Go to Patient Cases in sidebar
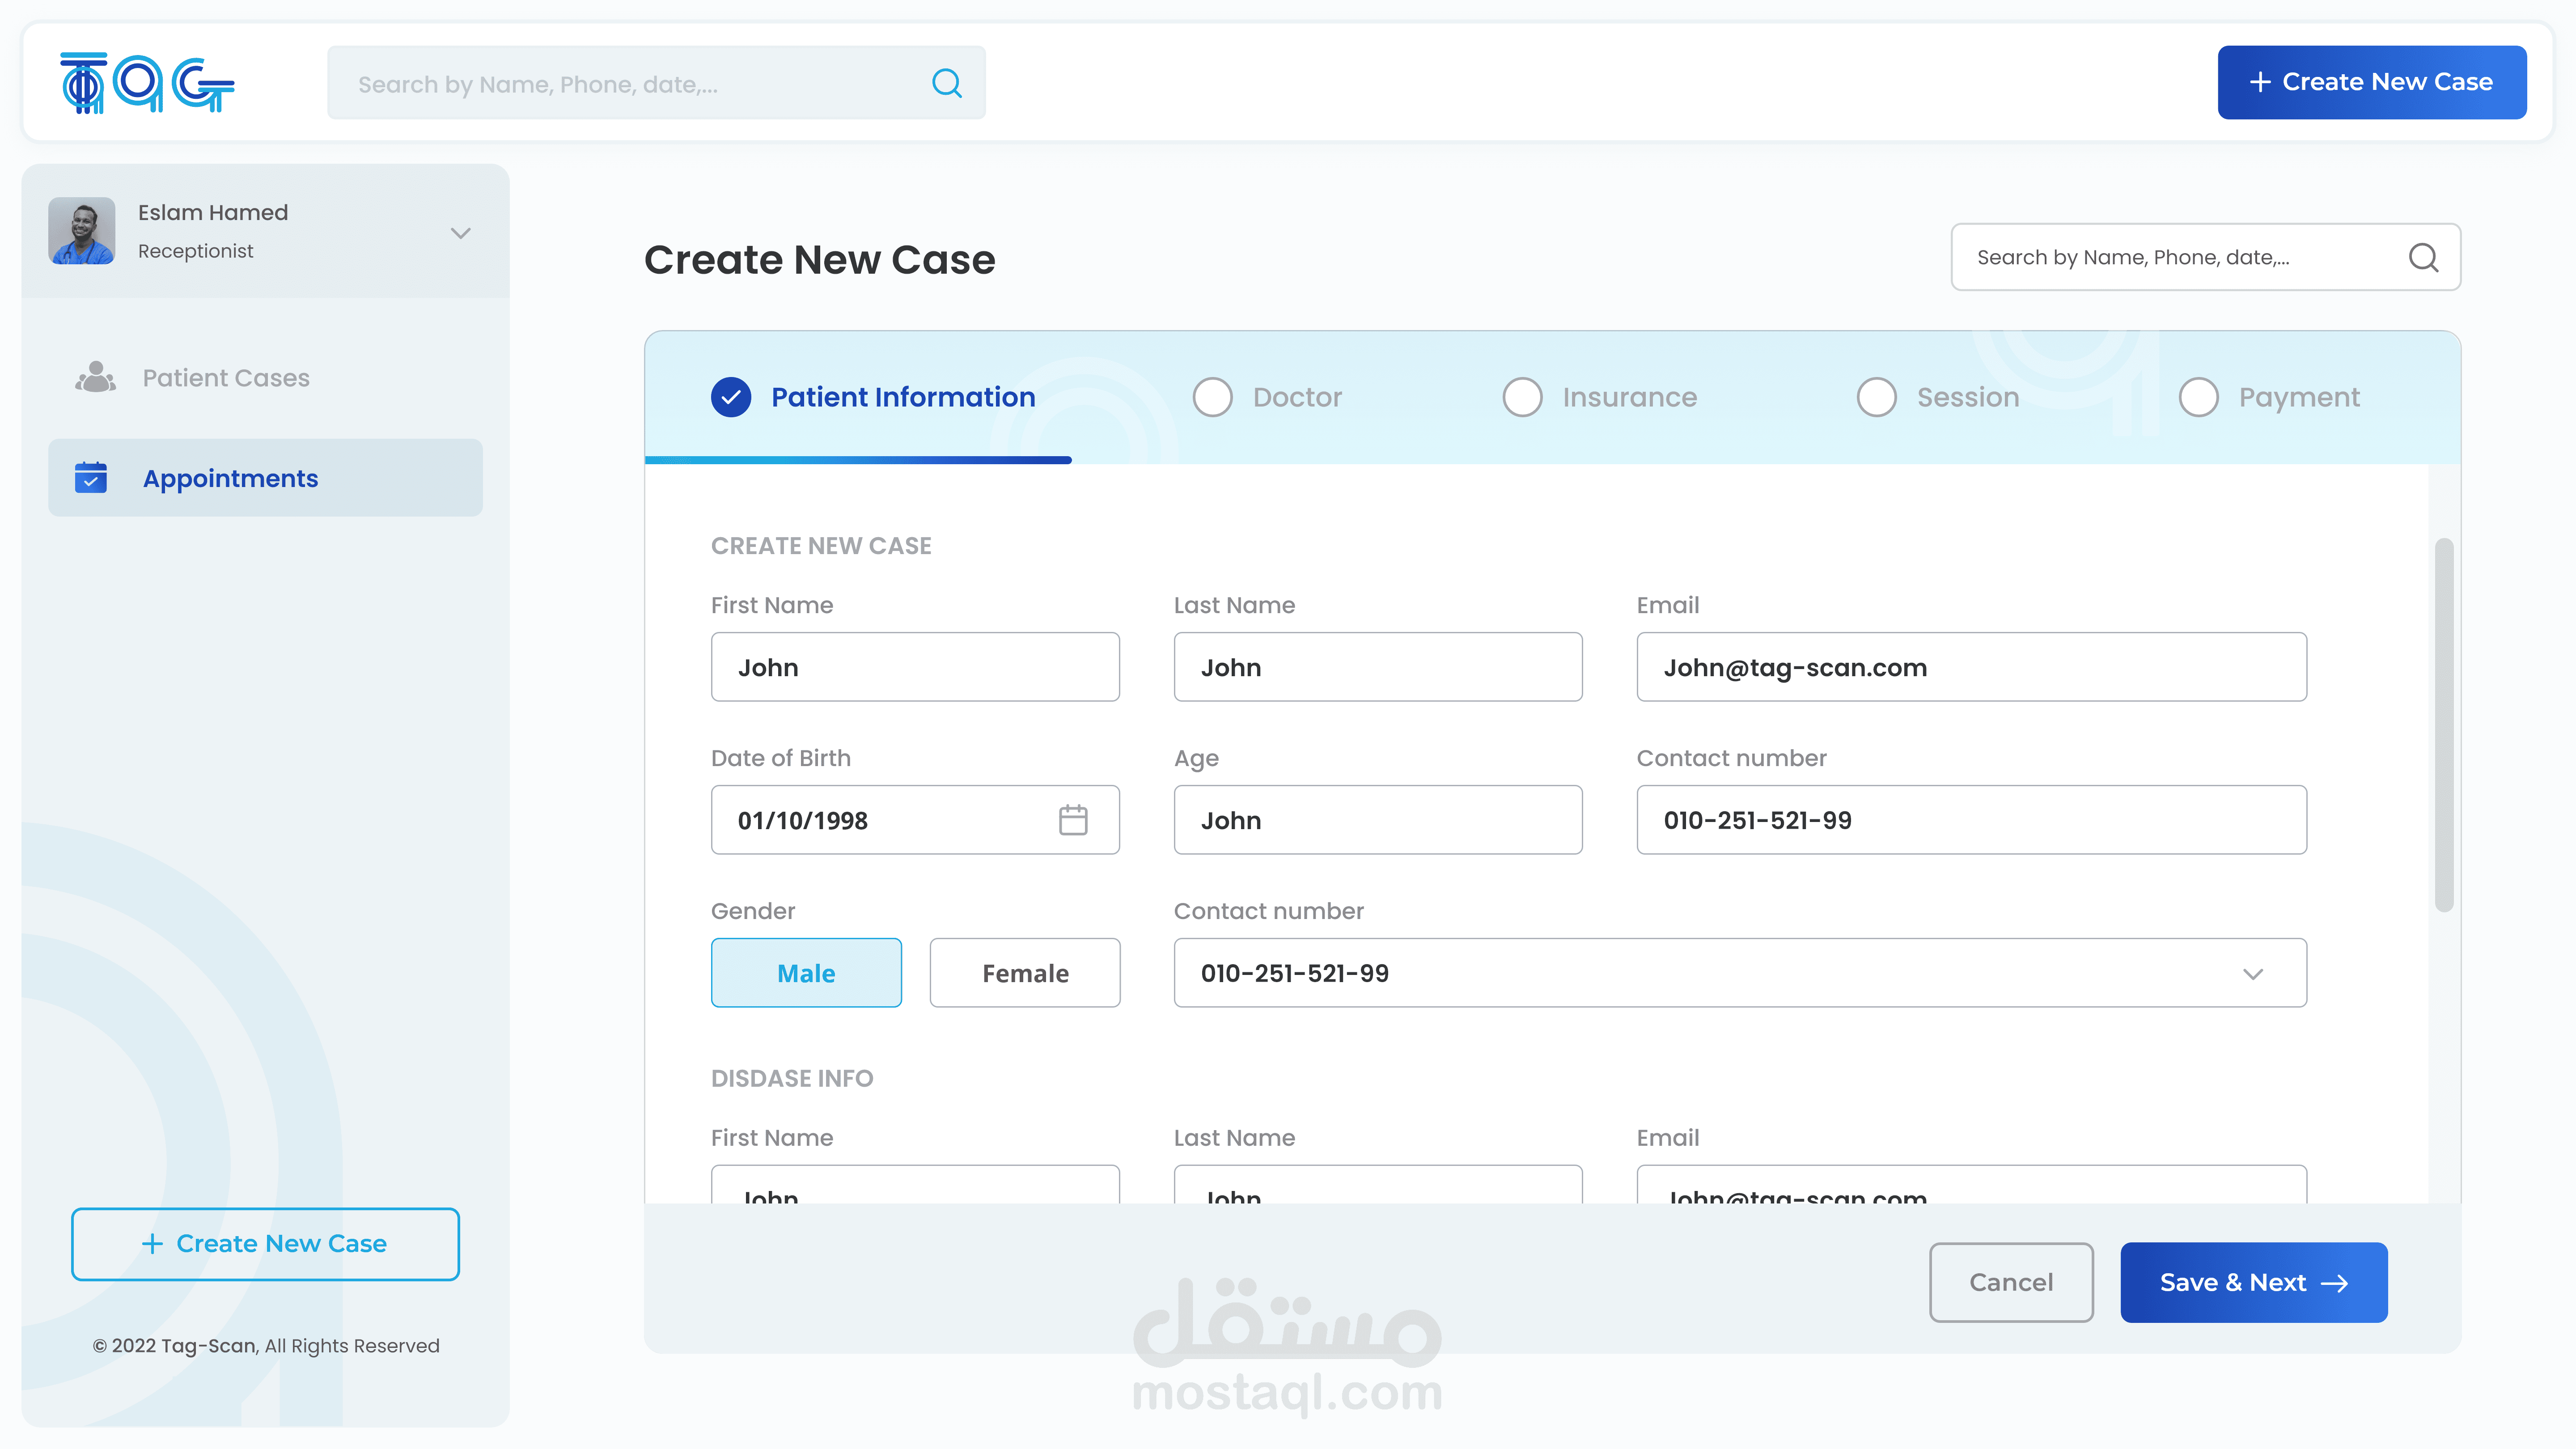Image resolution: width=2576 pixels, height=1449 pixels. point(226,378)
